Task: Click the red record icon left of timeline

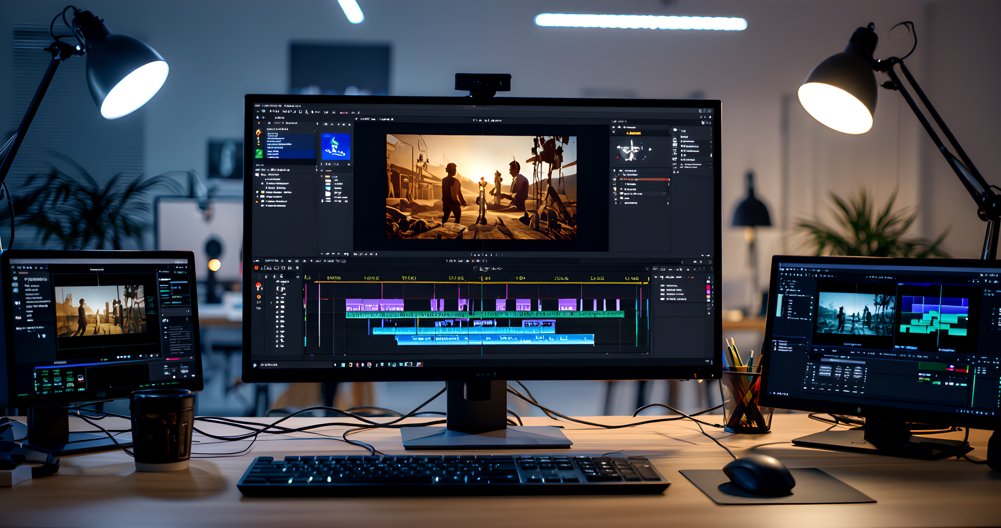Action: tap(258, 285)
